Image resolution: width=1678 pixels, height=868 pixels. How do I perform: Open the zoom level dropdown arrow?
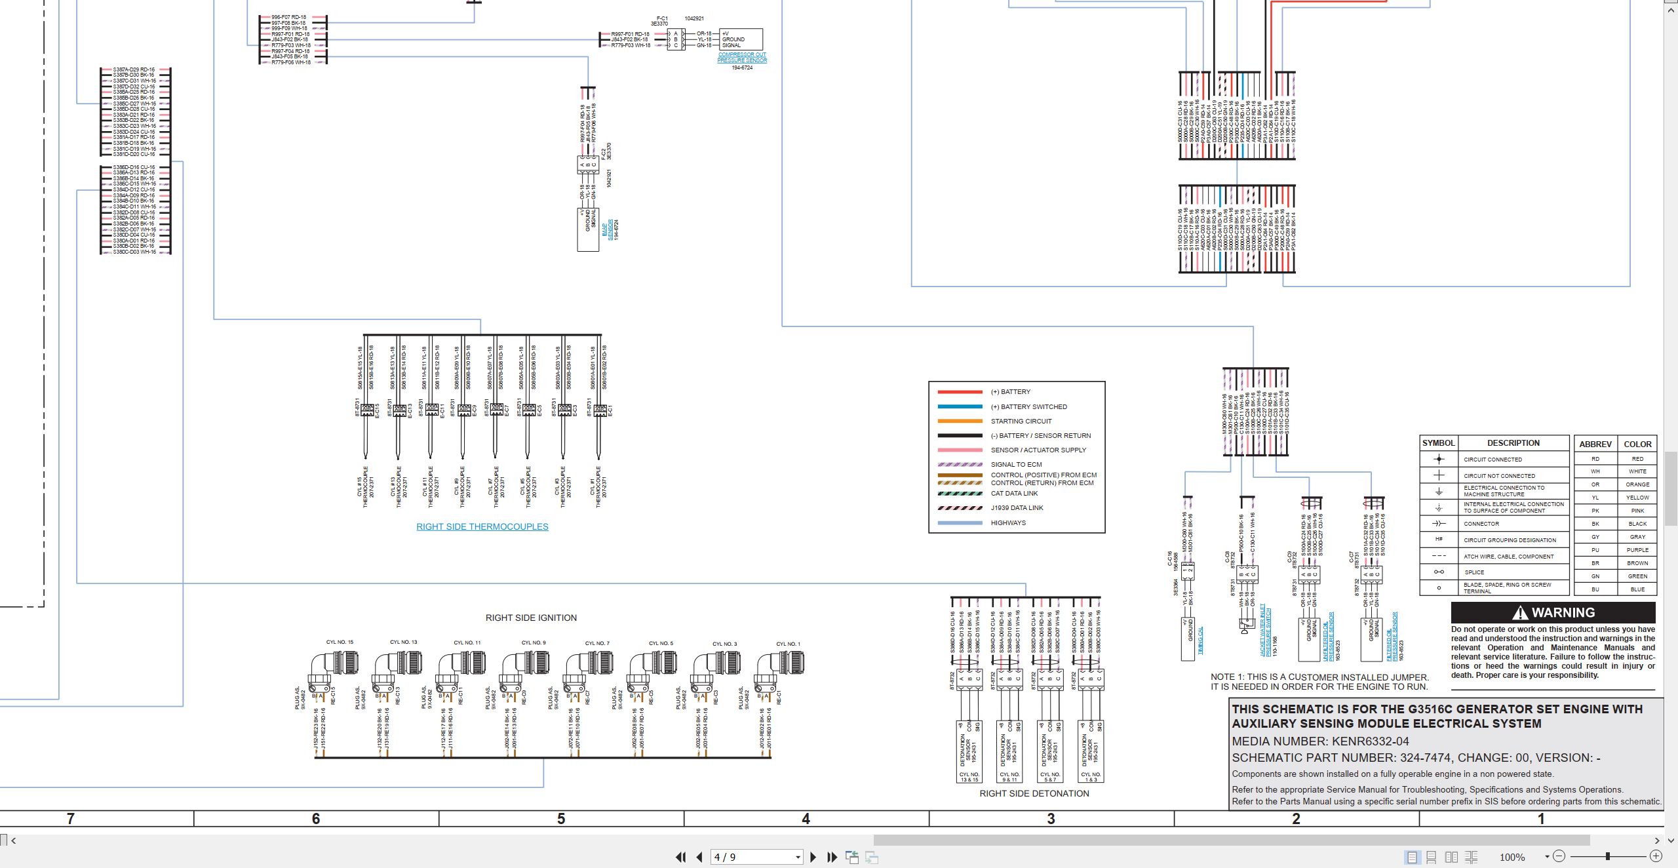point(1547,856)
